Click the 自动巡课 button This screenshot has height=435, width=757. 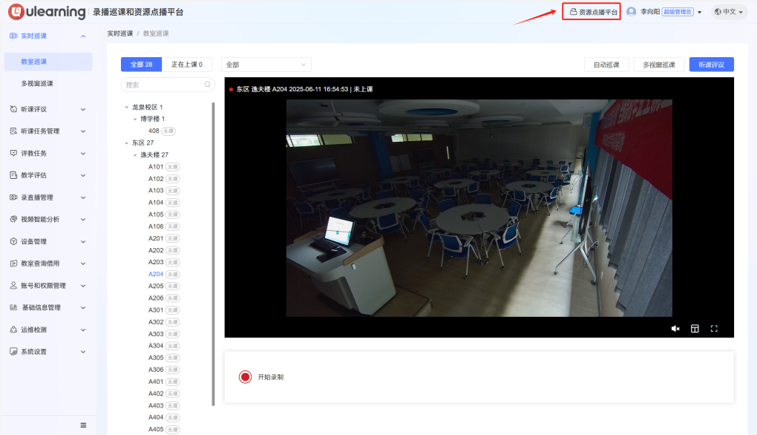pyautogui.click(x=606, y=65)
